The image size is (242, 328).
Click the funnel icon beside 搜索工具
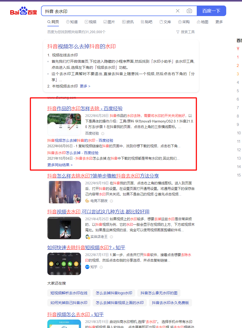coord(178,32)
